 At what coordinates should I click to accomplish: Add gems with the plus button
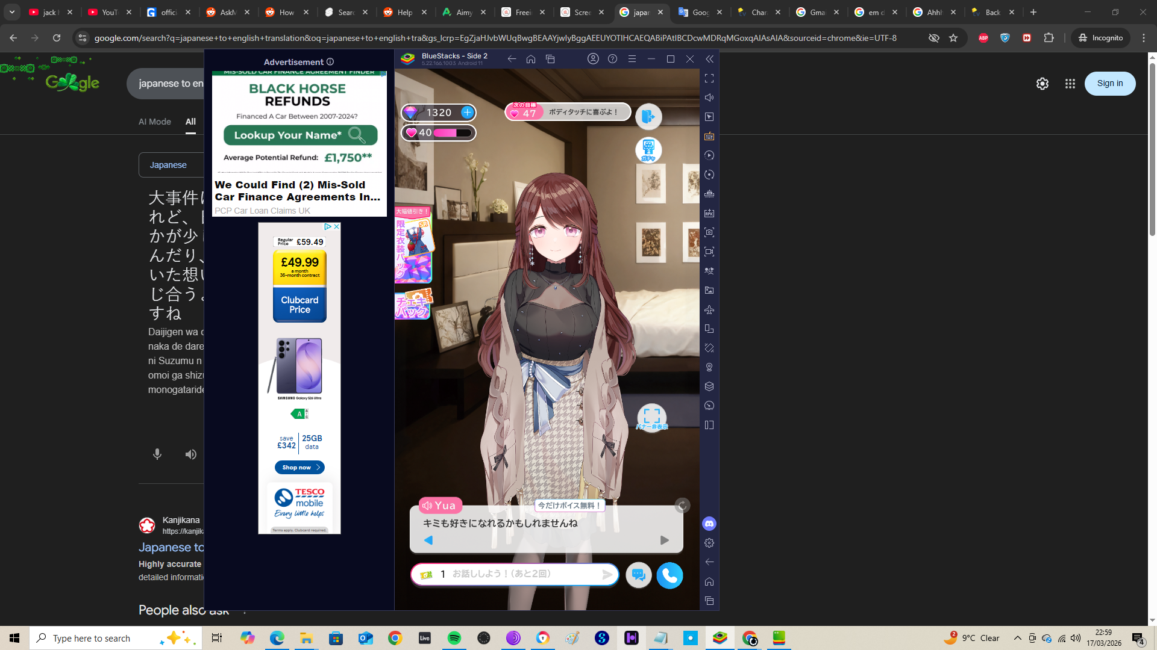pyautogui.click(x=467, y=113)
